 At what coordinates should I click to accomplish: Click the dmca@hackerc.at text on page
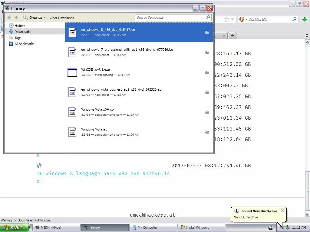coord(153,215)
